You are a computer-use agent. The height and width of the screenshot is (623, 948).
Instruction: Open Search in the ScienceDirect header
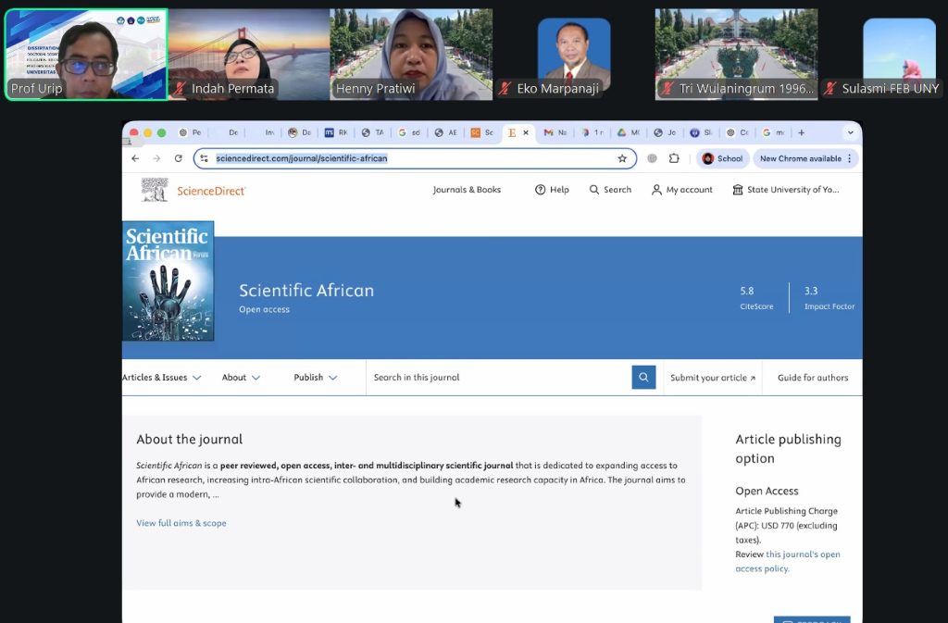coord(610,190)
